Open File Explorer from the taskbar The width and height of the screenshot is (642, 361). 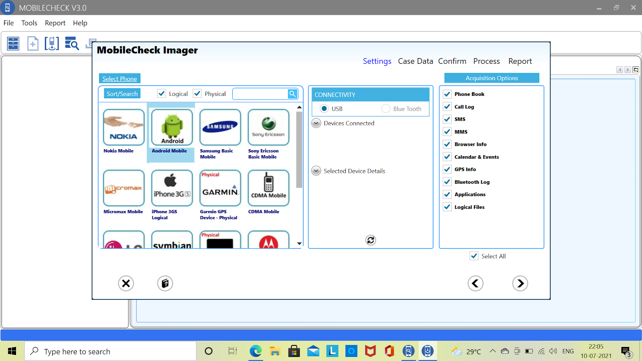tap(275, 351)
